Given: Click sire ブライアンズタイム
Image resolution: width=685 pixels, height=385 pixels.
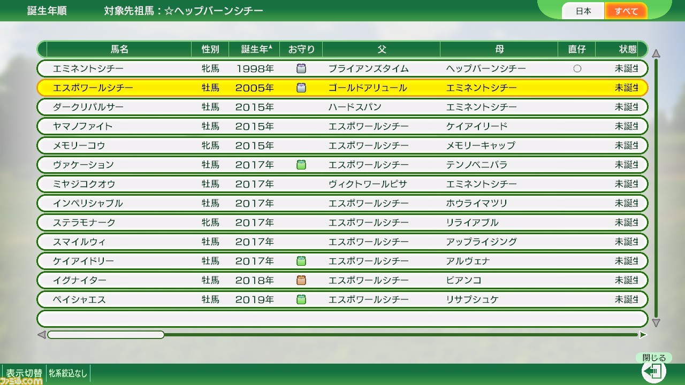Looking at the screenshot, I should pyautogui.click(x=368, y=68).
